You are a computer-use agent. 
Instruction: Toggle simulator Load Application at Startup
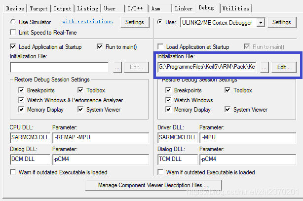[13, 46]
